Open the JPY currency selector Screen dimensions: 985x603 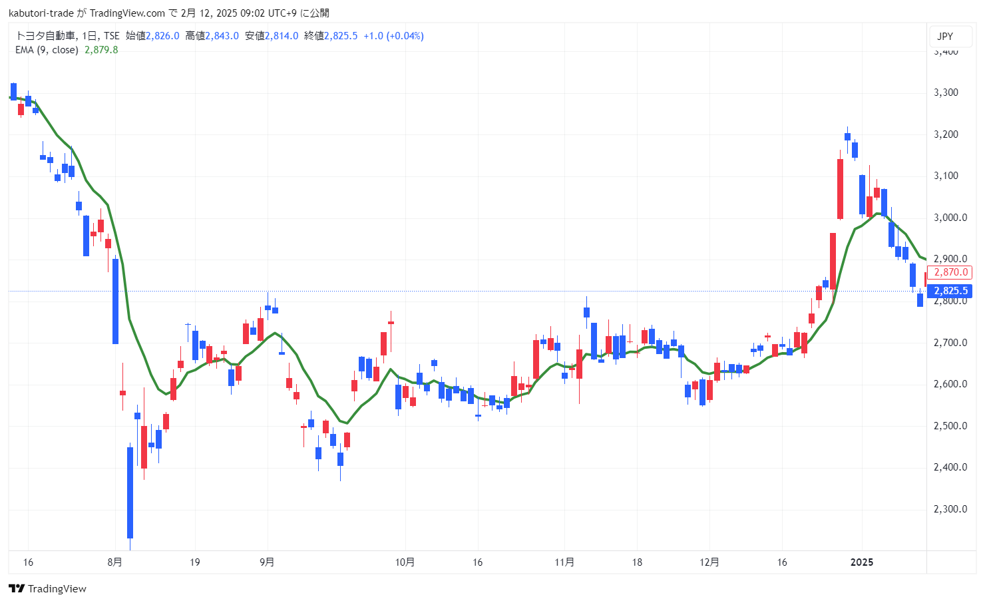[952, 37]
